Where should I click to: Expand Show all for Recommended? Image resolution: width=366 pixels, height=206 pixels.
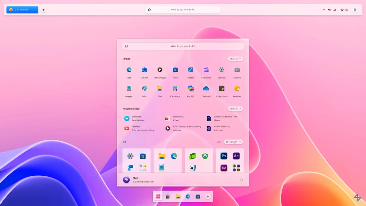pyautogui.click(x=235, y=109)
